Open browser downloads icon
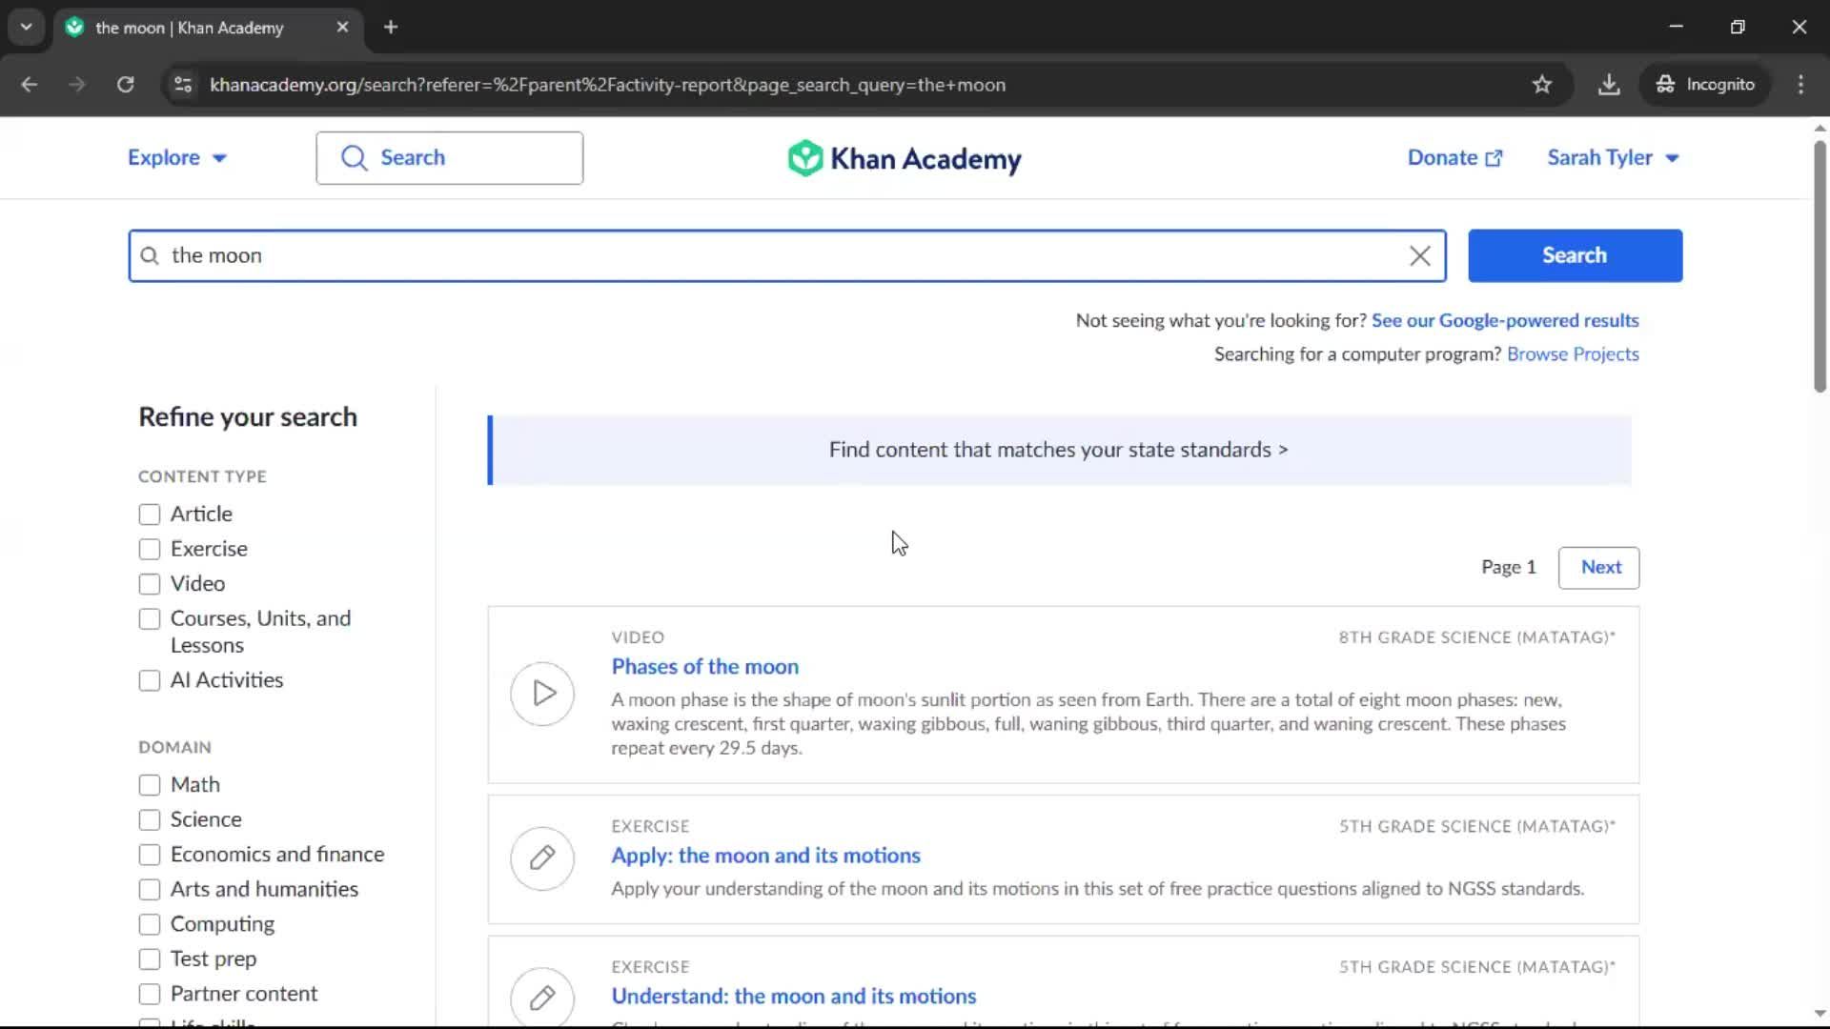This screenshot has height=1029, width=1830. [x=1609, y=85]
